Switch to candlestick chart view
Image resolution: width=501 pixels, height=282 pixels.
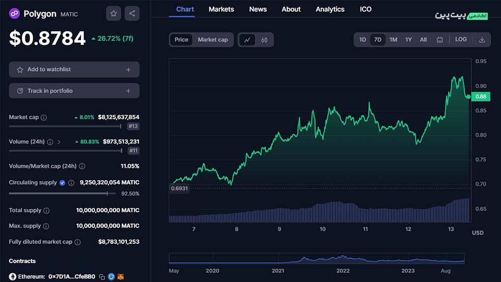click(264, 40)
